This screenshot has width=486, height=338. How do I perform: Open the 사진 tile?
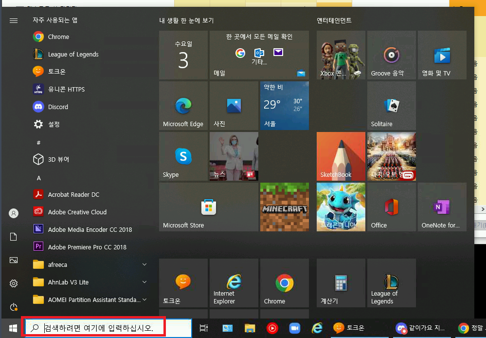point(234,106)
